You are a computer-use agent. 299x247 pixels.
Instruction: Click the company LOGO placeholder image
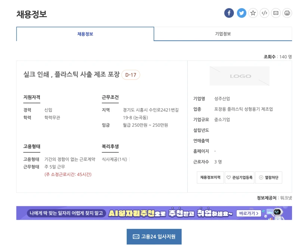click(240, 76)
